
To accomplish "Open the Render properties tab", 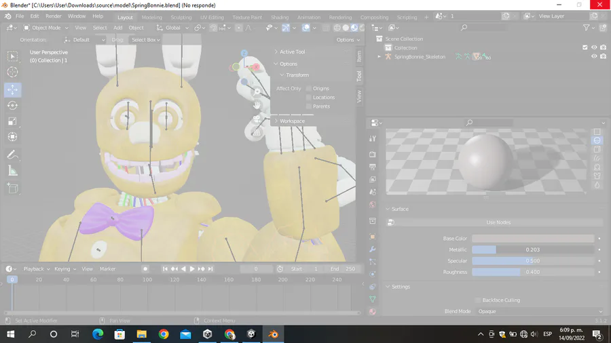I will (x=373, y=155).
